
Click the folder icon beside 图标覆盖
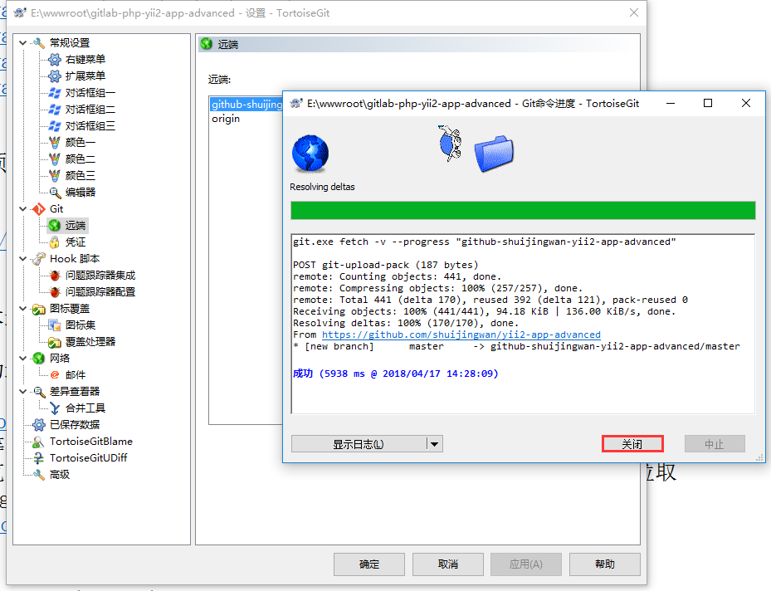coord(38,309)
